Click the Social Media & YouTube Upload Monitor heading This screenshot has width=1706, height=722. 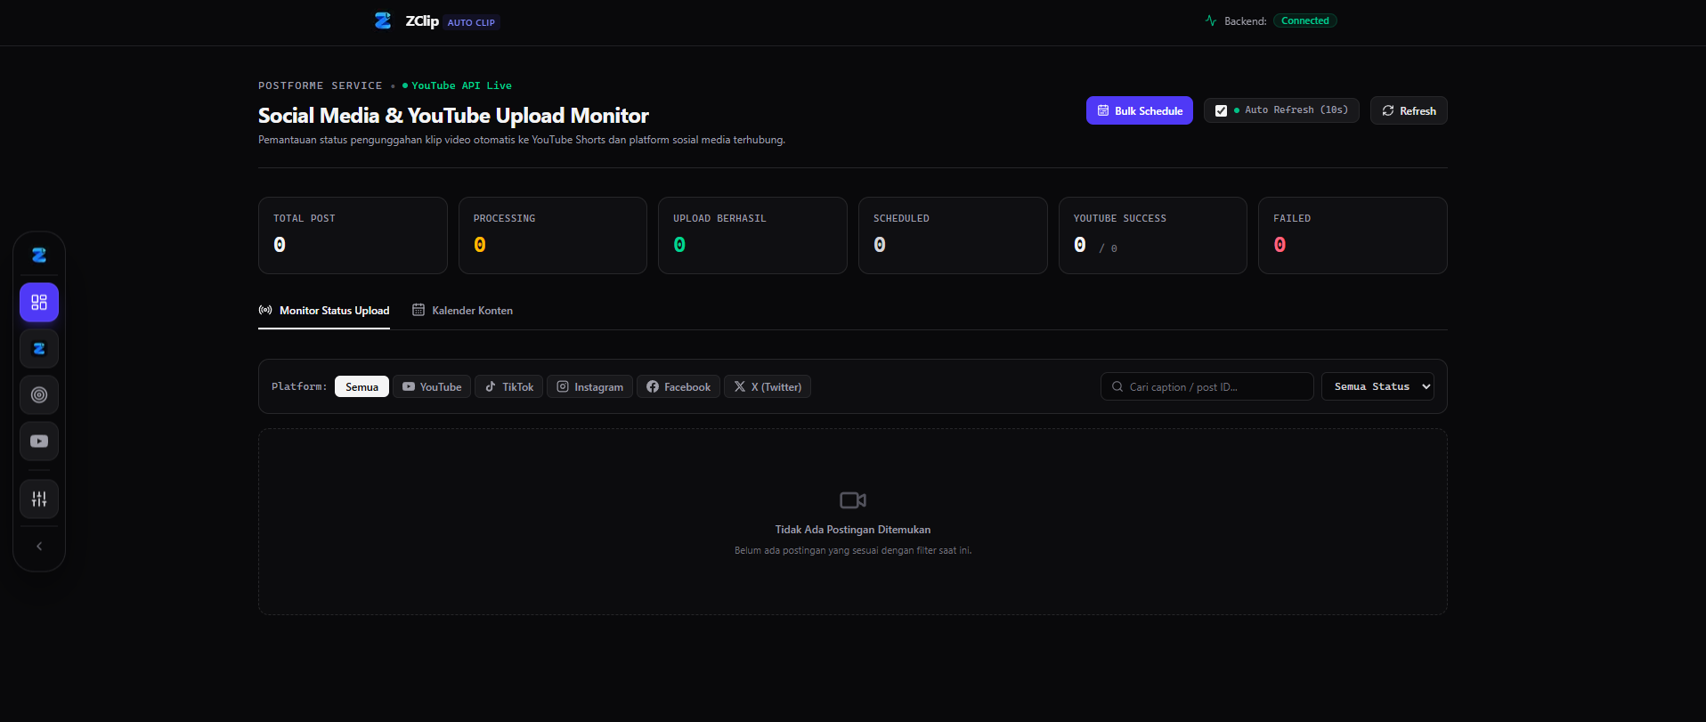coord(453,116)
